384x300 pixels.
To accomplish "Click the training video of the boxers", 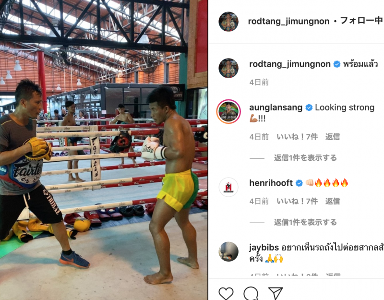I will pos(104,150).
